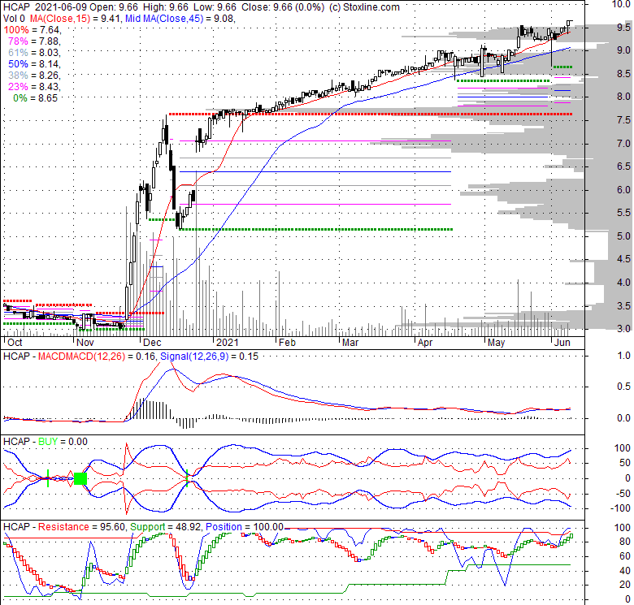The width and height of the screenshot is (634, 605).
Task: Click the HCAP - BUY = 0.00 label
Action: point(46,442)
